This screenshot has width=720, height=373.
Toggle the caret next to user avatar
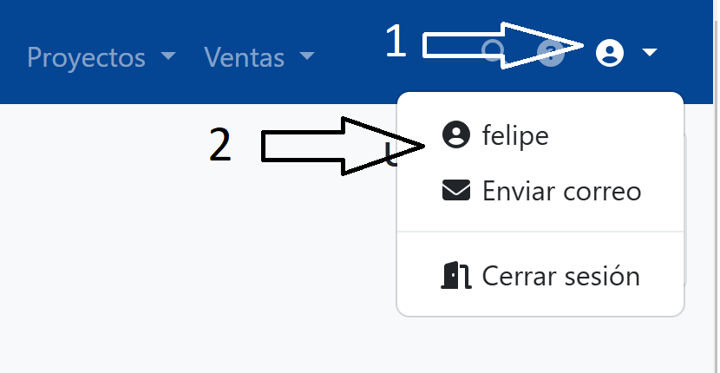tap(650, 55)
